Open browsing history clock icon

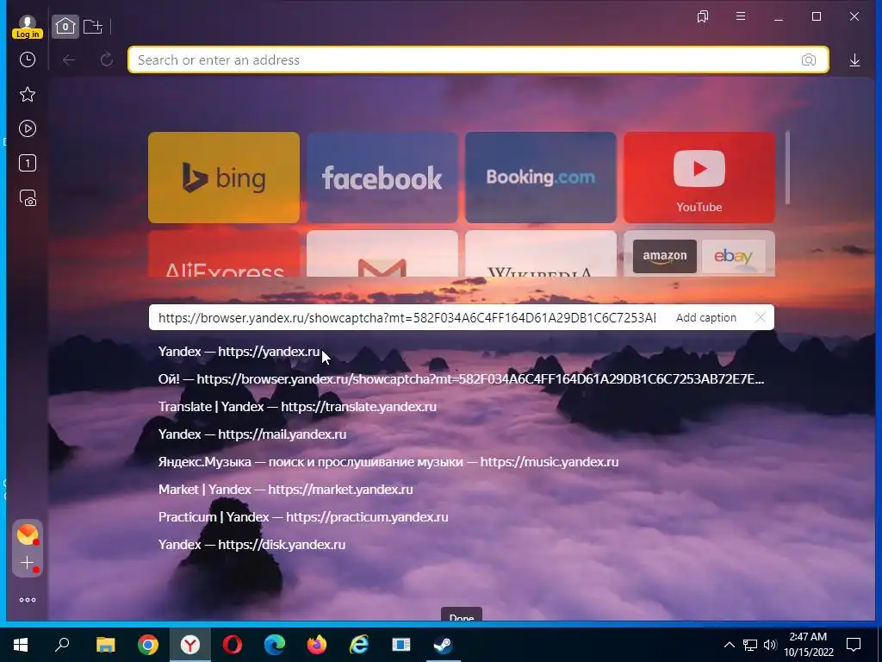pos(28,59)
